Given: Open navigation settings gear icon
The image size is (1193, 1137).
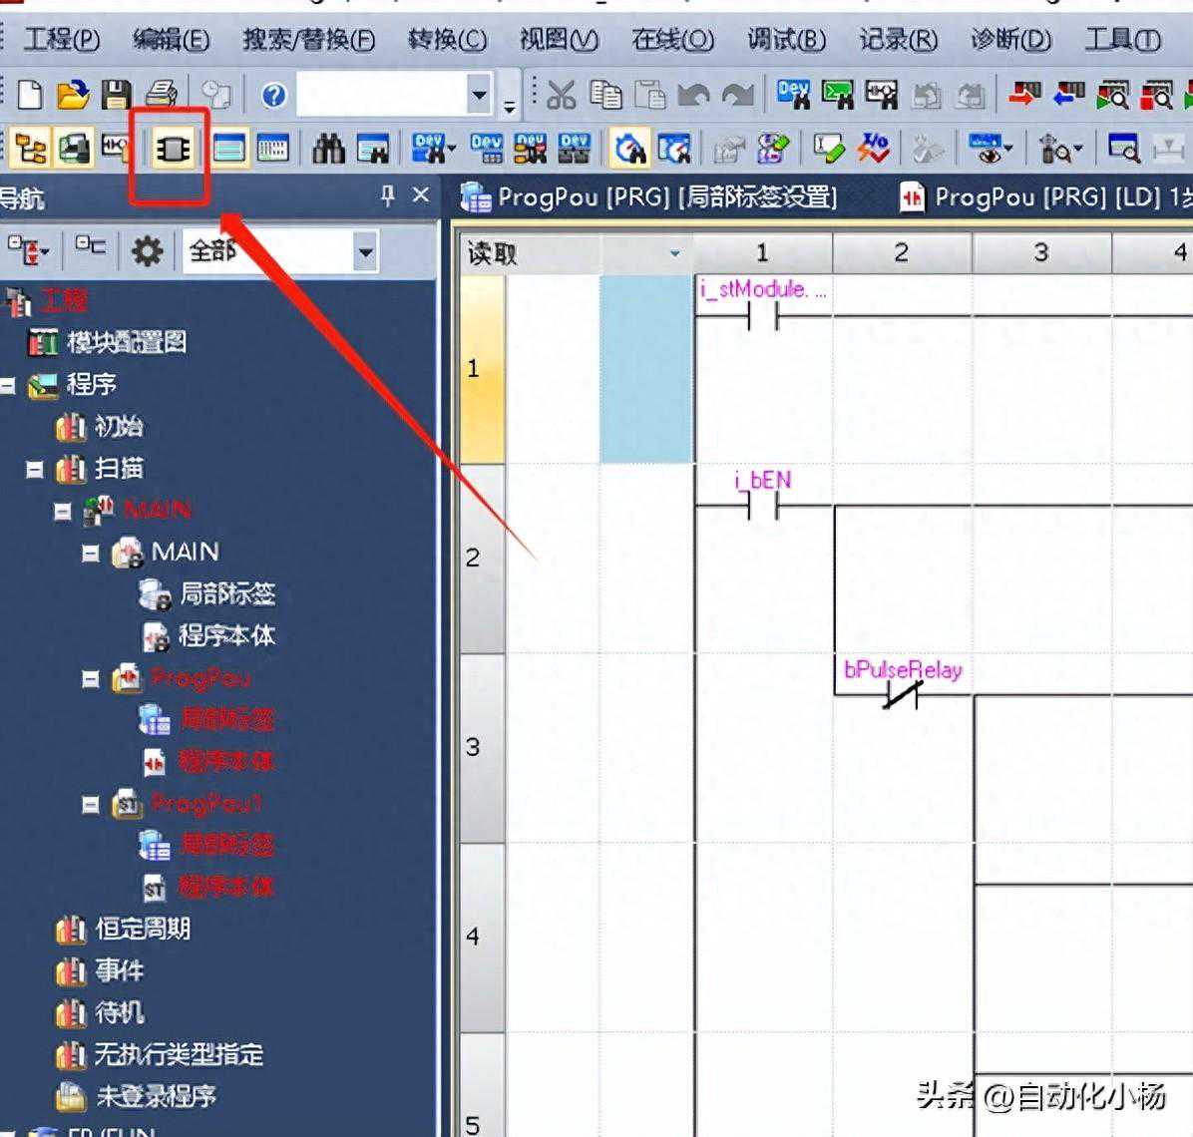Looking at the screenshot, I should coord(147,249).
